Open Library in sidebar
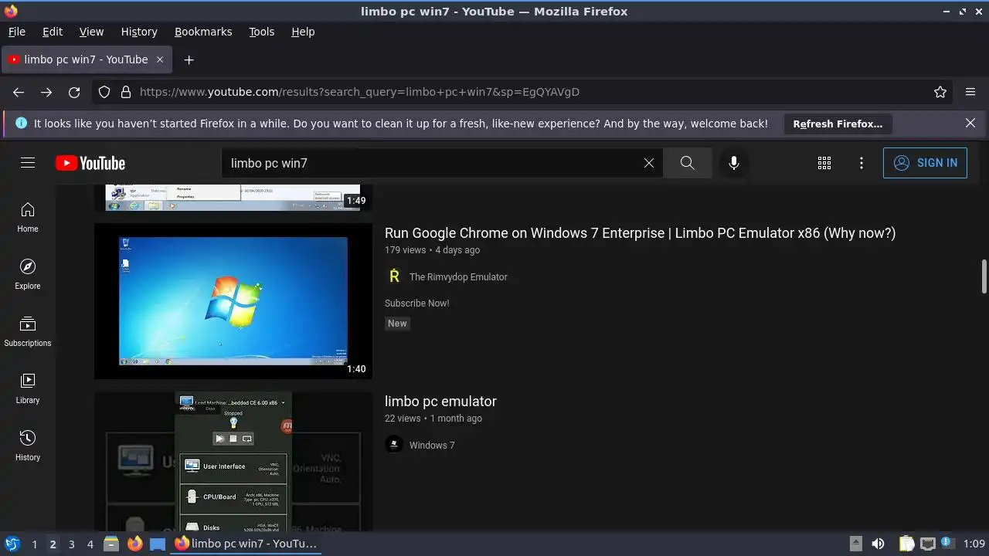The image size is (989, 556). (28, 389)
